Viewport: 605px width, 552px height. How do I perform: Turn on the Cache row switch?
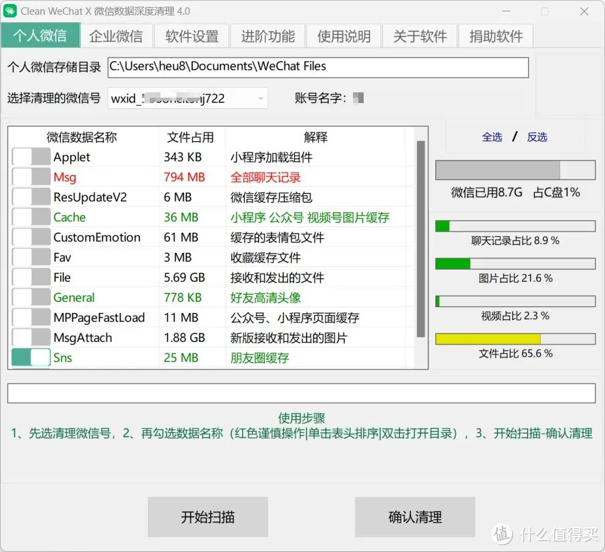pos(31,217)
